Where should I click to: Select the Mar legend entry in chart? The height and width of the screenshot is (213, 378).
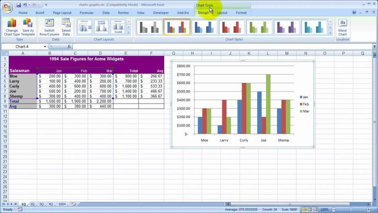(x=305, y=111)
